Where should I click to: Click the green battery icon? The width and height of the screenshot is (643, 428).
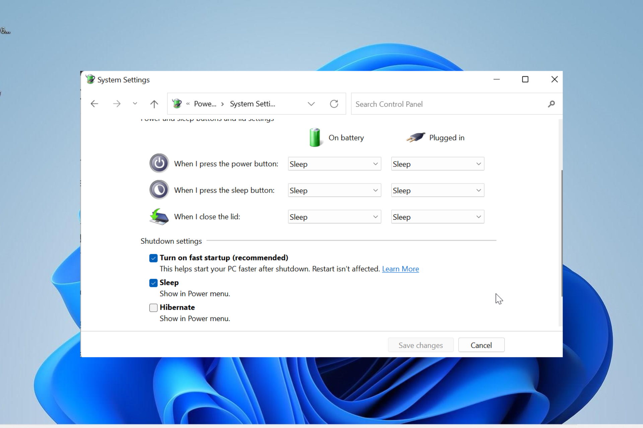point(315,137)
